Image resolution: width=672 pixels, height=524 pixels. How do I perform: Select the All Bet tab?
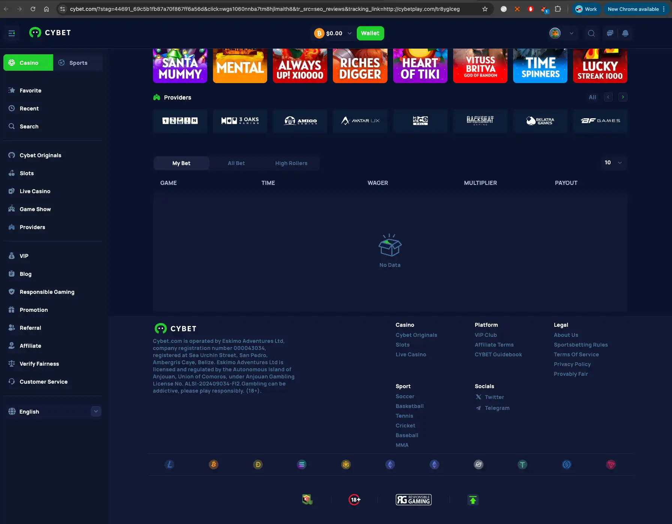236,163
